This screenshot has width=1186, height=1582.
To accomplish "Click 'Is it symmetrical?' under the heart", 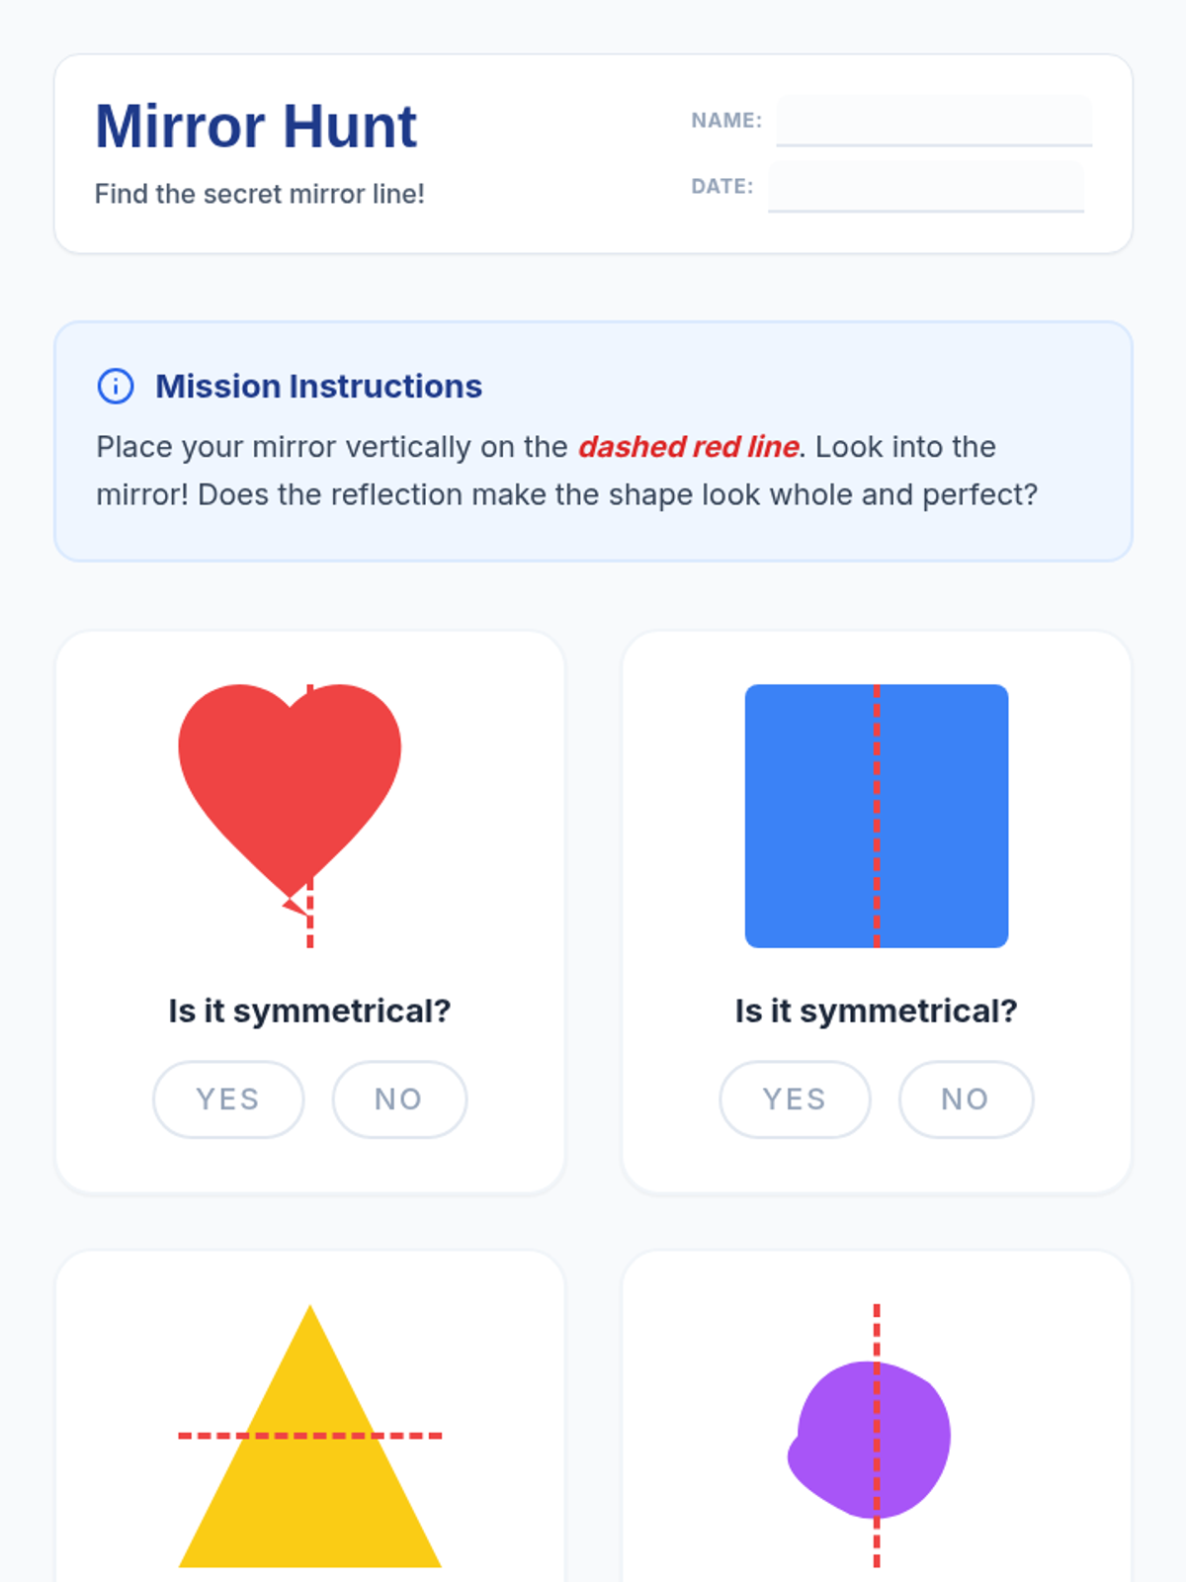I will click(x=309, y=1011).
